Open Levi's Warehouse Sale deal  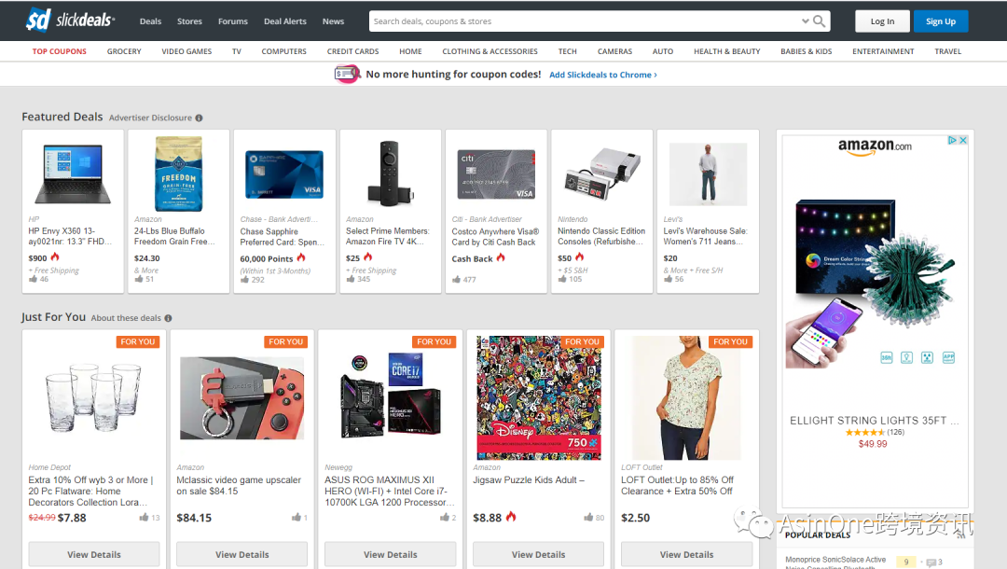tap(706, 236)
